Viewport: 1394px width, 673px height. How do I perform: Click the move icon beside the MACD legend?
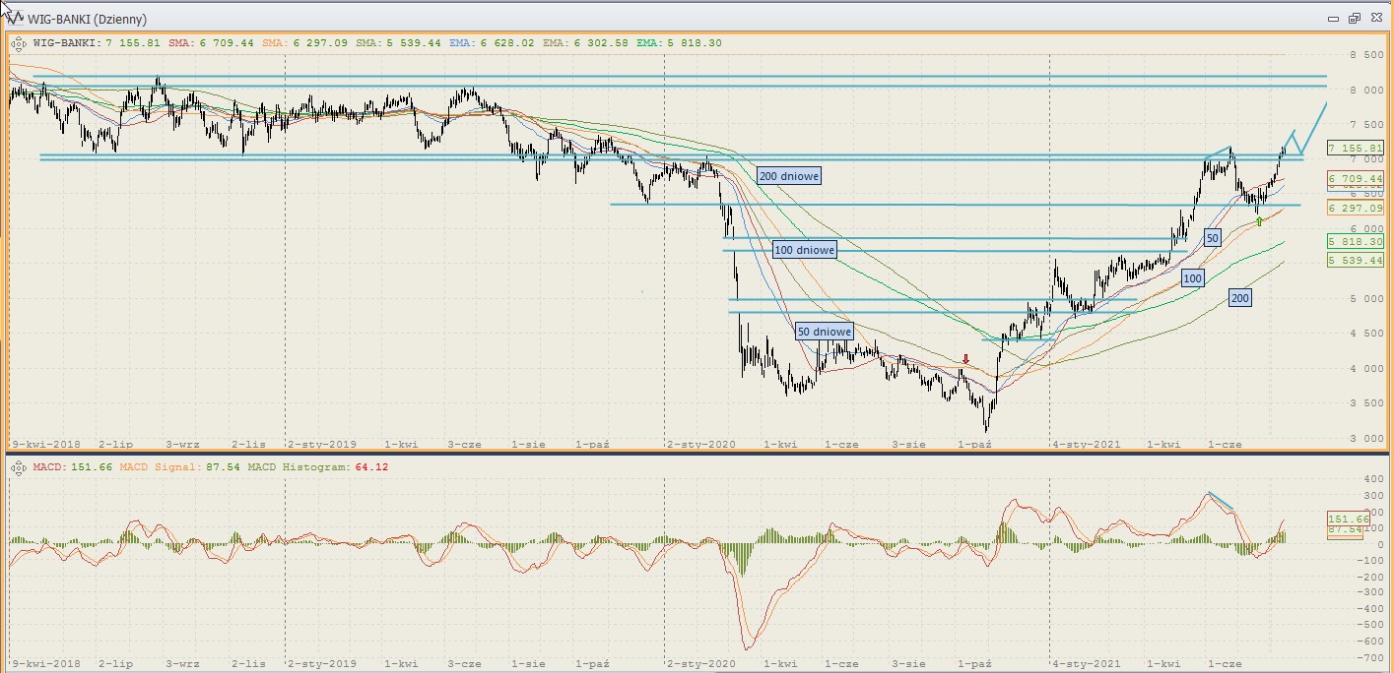(18, 466)
